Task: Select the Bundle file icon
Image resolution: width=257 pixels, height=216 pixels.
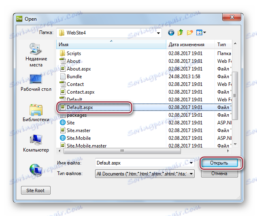Action: 63,77
